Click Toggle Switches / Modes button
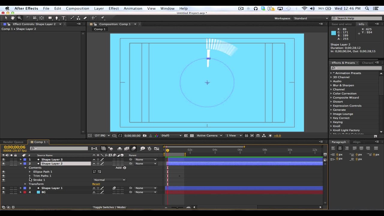 [x=109, y=207]
